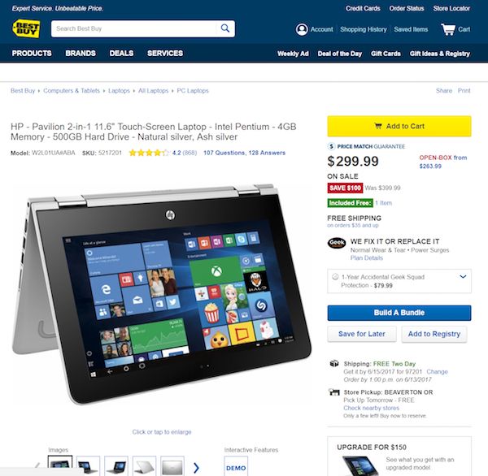488x476 pixels.
Task: Open the shopping Cart icon
Action: point(448,29)
